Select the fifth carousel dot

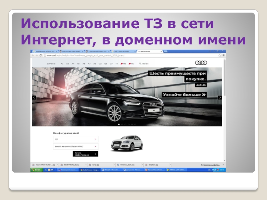pyautogui.click(x=132, y=124)
